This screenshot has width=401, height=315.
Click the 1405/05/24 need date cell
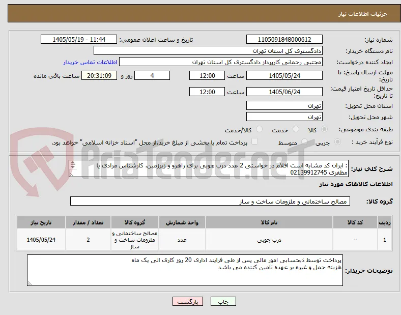(x=41, y=240)
